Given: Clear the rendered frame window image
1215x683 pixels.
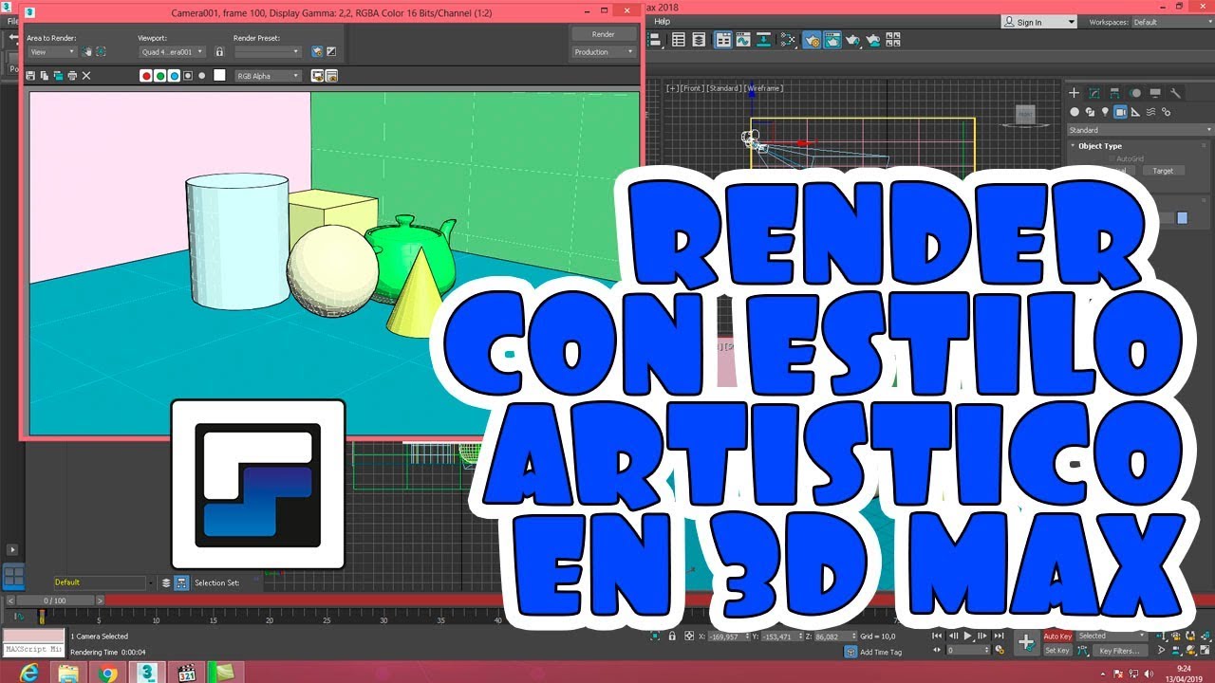Looking at the screenshot, I should [x=86, y=76].
